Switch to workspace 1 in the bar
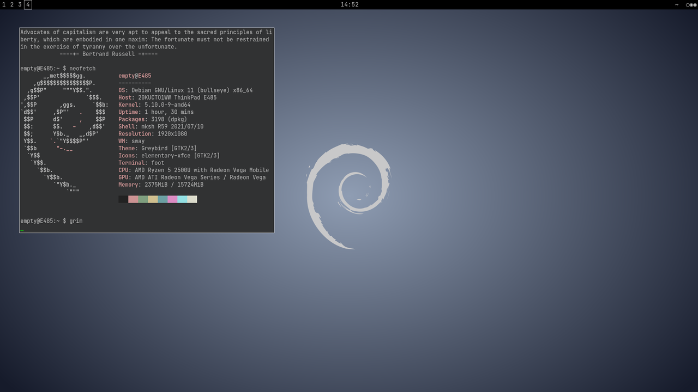698x392 pixels. tap(4, 4)
